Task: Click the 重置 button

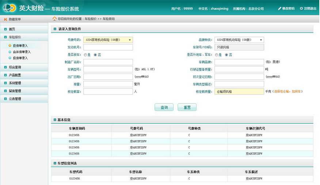Action: pyautogui.click(x=187, y=107)
